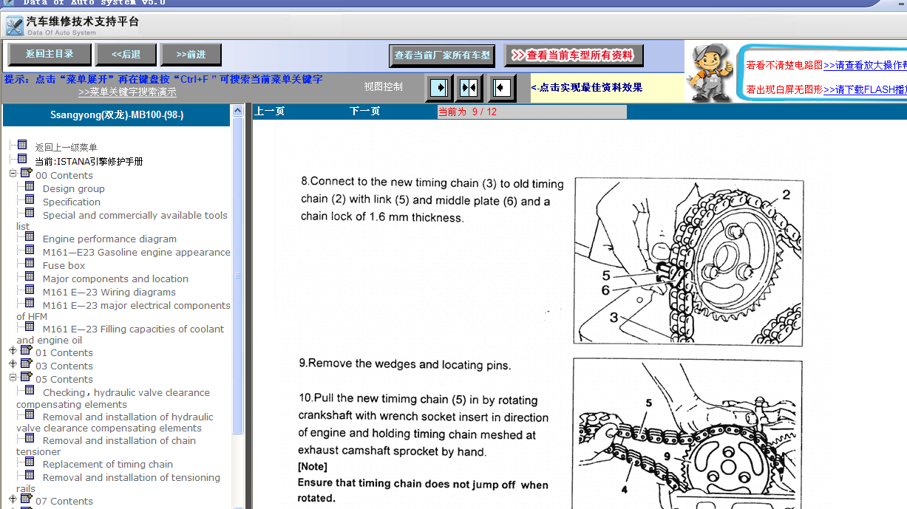This screenshot has height=509, width=907.
Task: Click the tree panel scroll-up arrow
Action: pyautogui.click(x=237, y=111)
